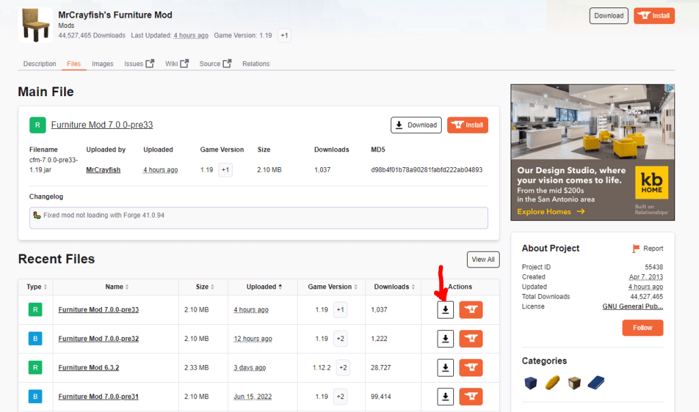This screenshot has width=699, height=412.
Task: Click the Report flag icon
Action: tap(636, 248)
